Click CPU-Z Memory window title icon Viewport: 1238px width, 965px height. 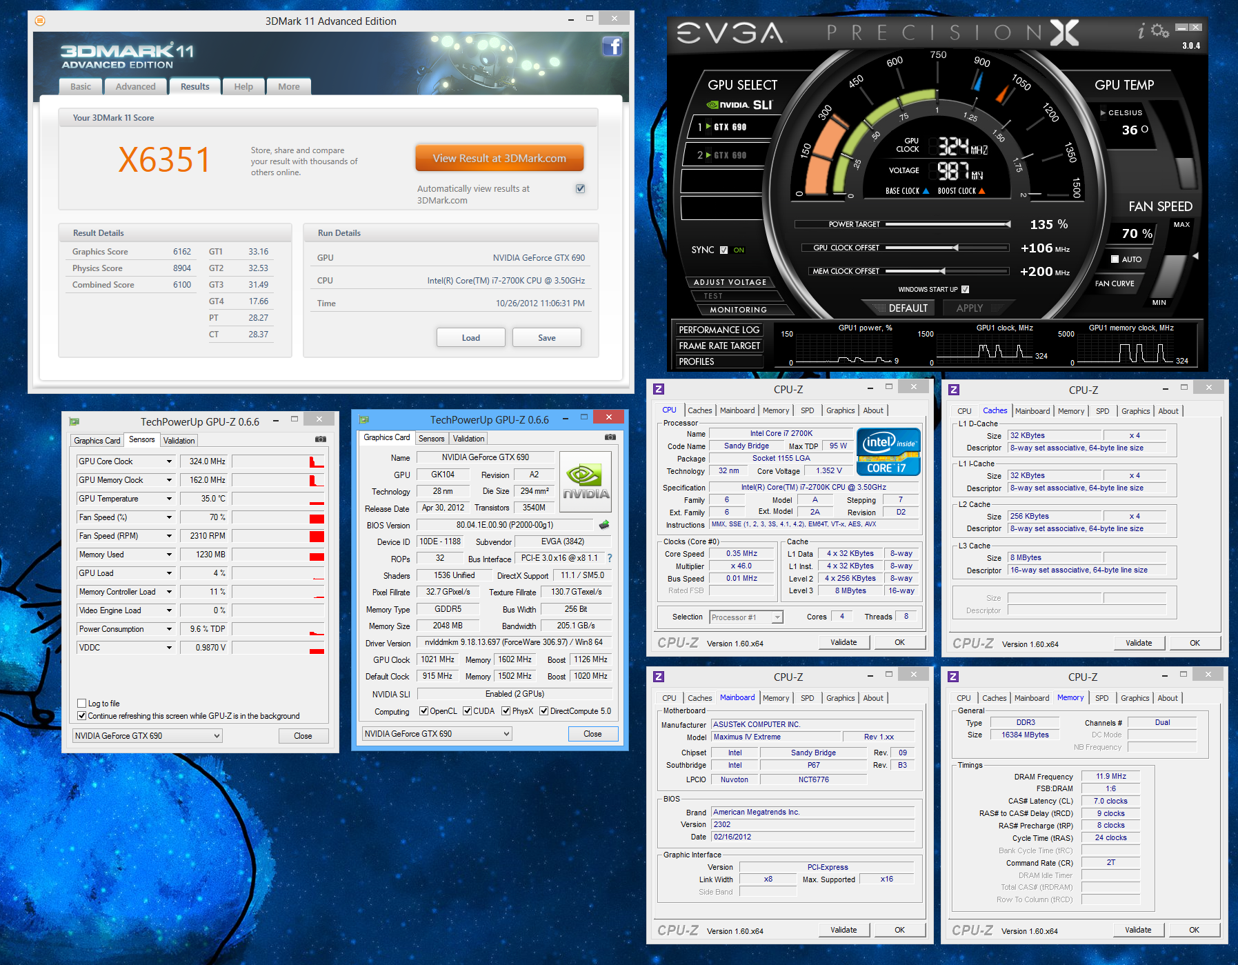[x=953, y=677]
